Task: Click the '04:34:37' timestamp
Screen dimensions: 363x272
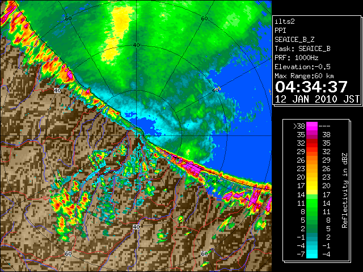Action: coord(311,87)
